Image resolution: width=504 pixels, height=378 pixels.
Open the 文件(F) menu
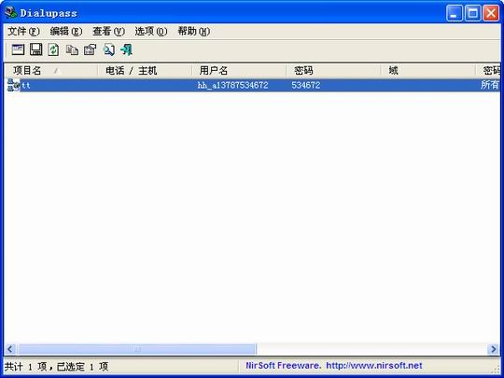[x=23, y=32]
